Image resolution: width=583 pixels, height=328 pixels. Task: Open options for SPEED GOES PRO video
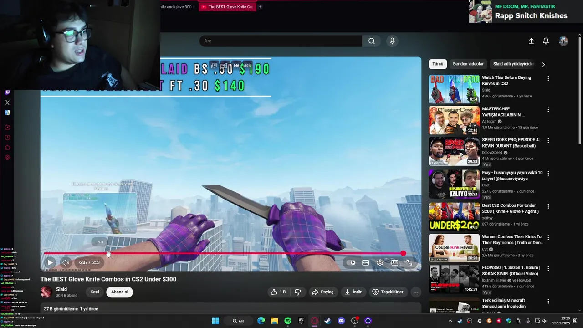[x=548, y=141]
